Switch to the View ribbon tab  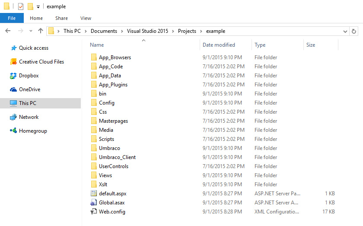86,18
